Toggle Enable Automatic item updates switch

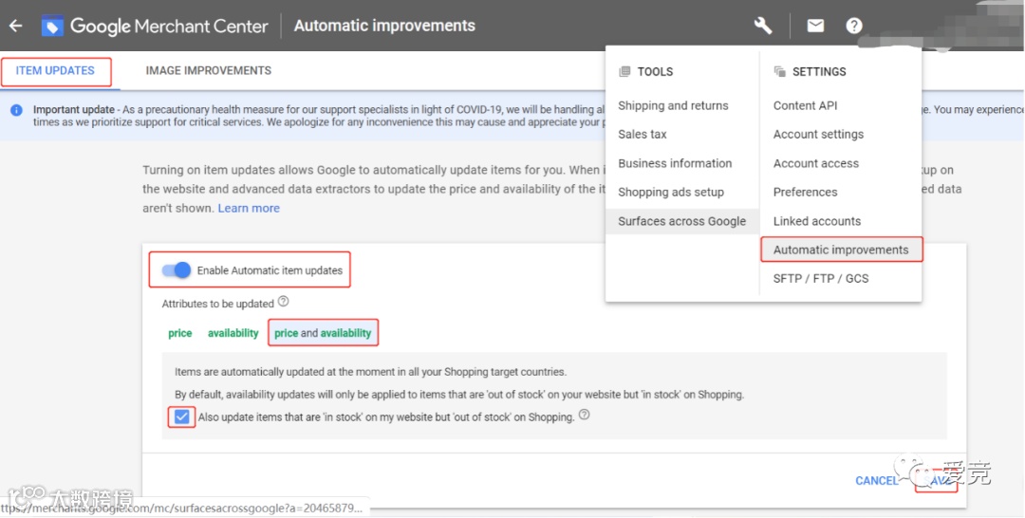point(177,269)
